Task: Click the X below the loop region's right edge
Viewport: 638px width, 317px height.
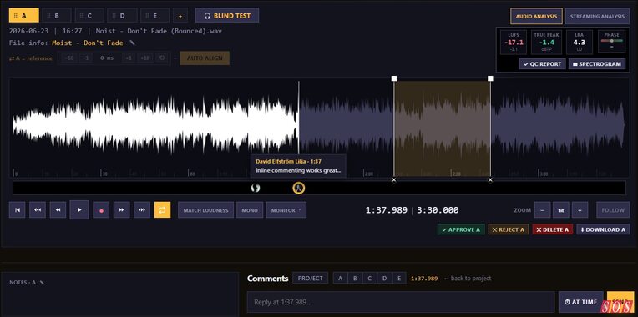Action: 490,179
